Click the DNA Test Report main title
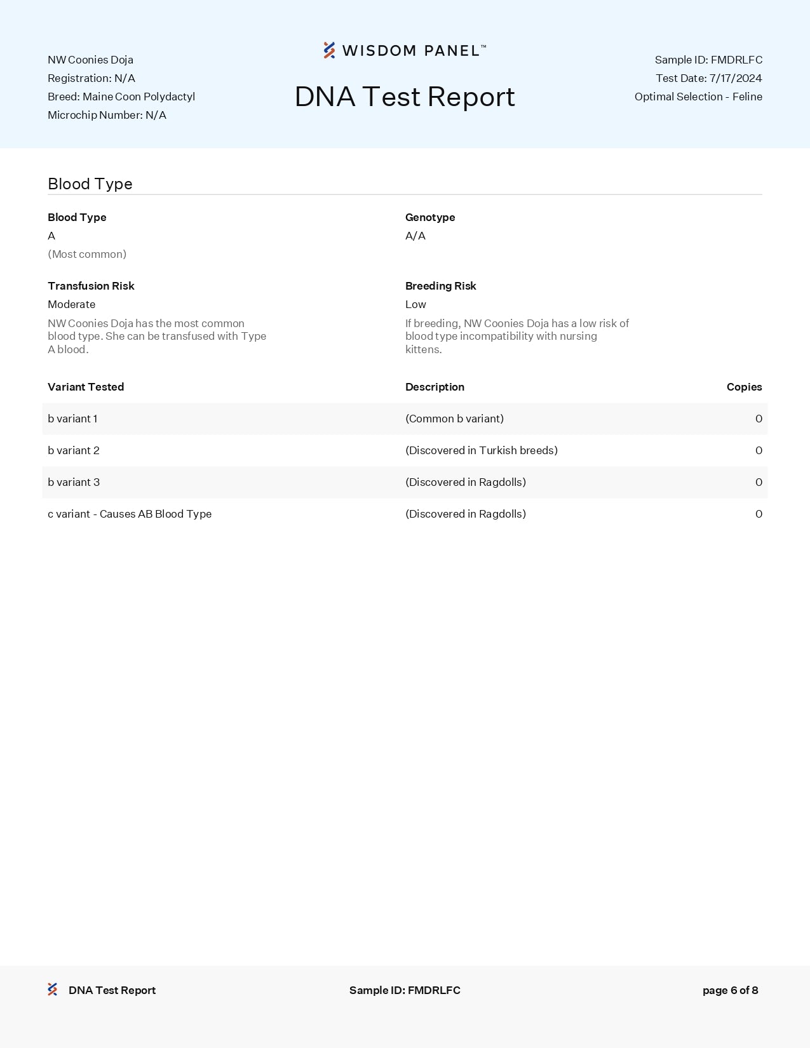Image resolution: width=810 pixels, height=1048 pixels. tap(405, 97)
